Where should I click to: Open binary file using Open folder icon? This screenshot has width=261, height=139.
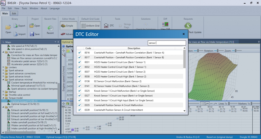[8, 27]
